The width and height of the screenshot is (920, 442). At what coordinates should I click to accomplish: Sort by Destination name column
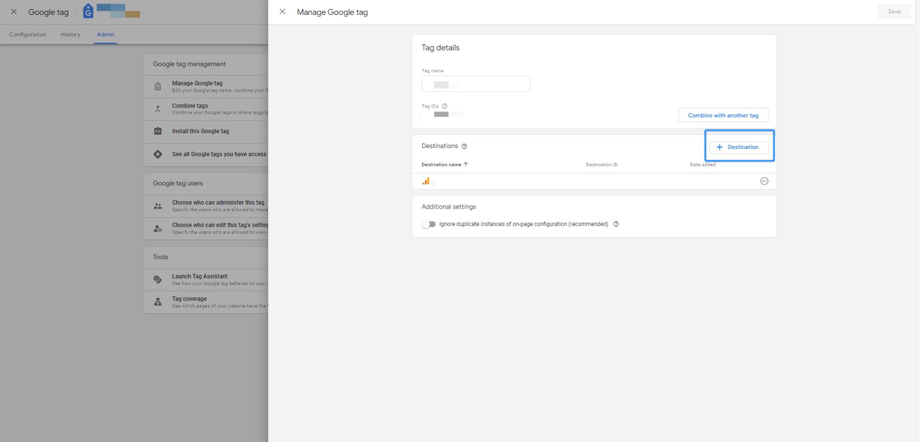click(445, 164)
